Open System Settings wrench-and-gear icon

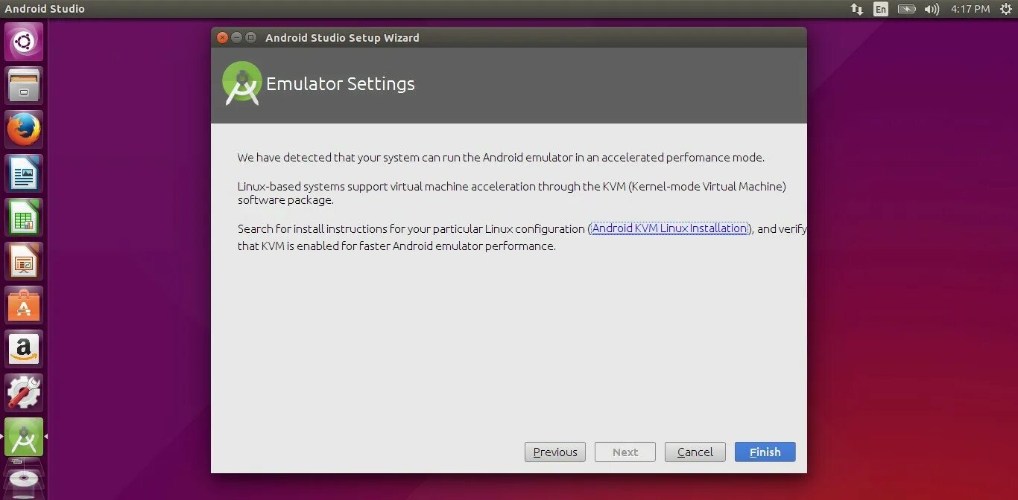[x=24, y=393]
